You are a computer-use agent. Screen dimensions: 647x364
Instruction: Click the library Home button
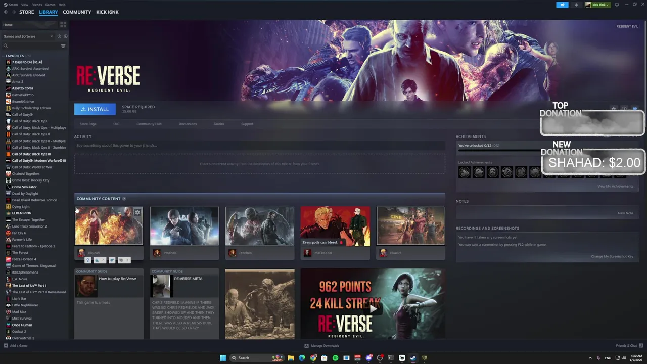coord(29,25)
